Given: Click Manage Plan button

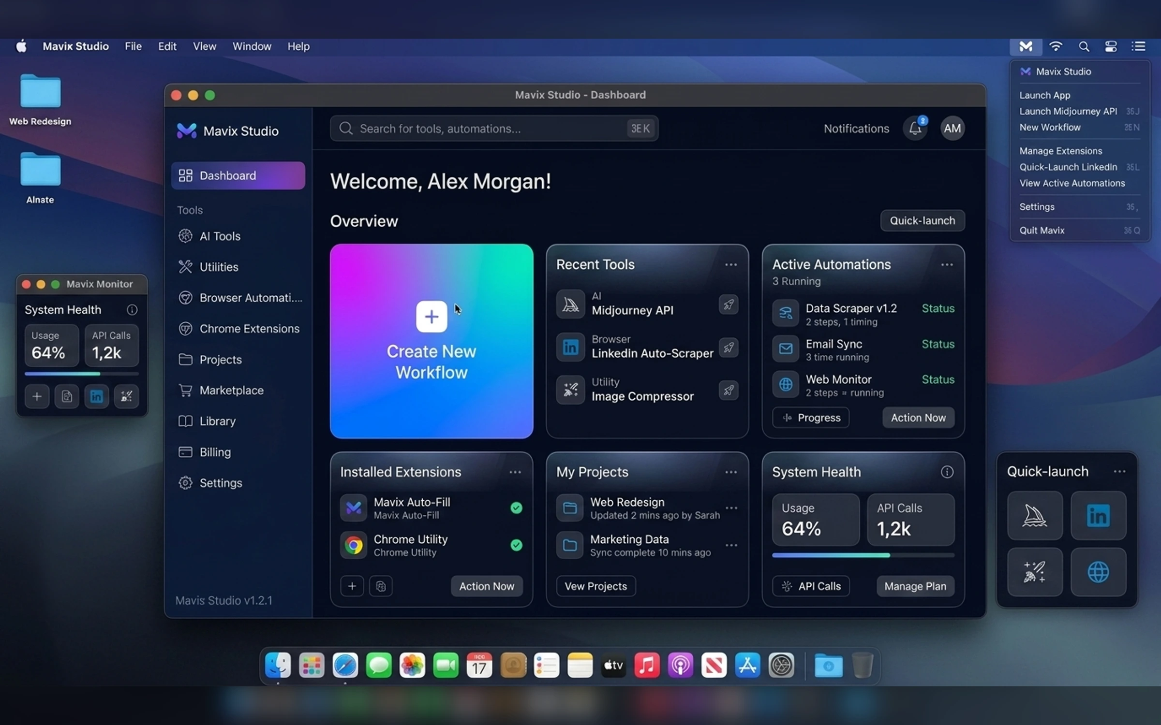Looking at the screenshot, I should pyautogui.click(x=915, y=586).
